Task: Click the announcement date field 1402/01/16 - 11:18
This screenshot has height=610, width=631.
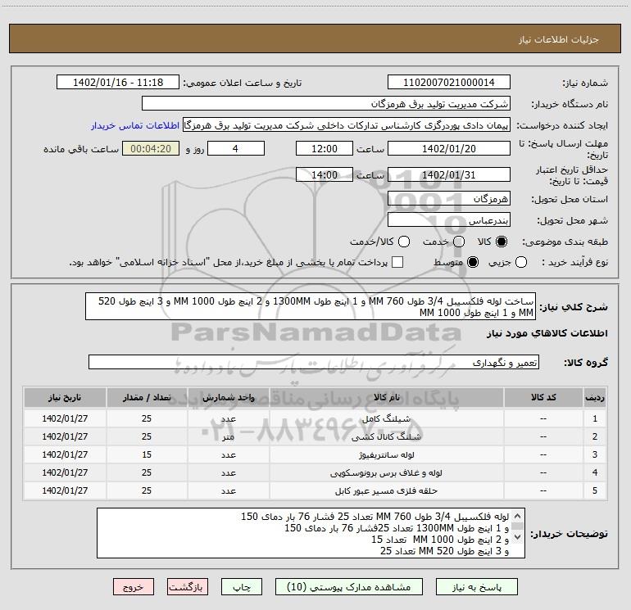Action: pos(118,83)
